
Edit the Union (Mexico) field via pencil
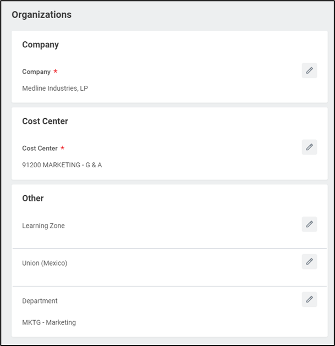pyautogui.click(x=309, y=261)
